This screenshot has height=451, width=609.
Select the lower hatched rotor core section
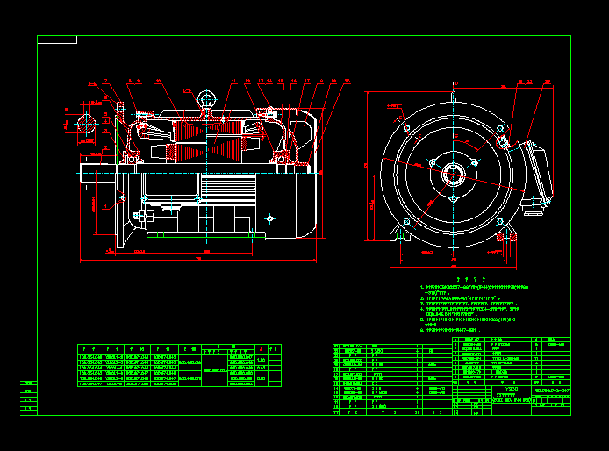point(209,151)
